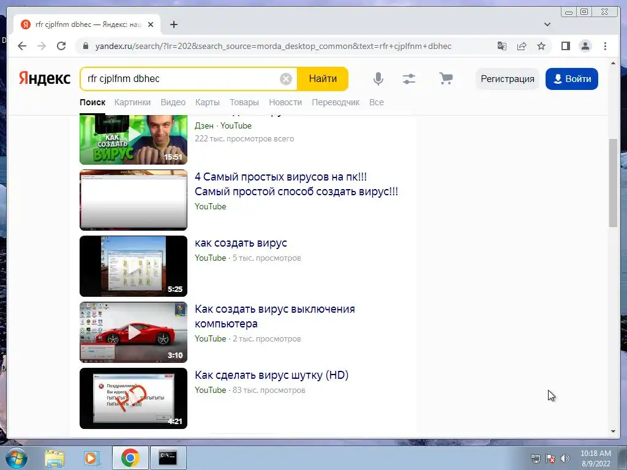Switch to the Видео tab
Viewport: 627px width, 470px height.
(x=173, y=102)
